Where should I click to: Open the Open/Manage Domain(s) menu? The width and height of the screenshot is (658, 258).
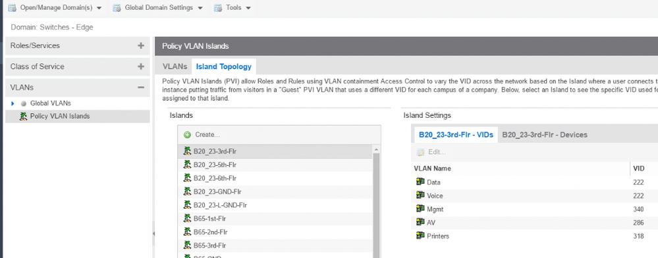point(55,7)
